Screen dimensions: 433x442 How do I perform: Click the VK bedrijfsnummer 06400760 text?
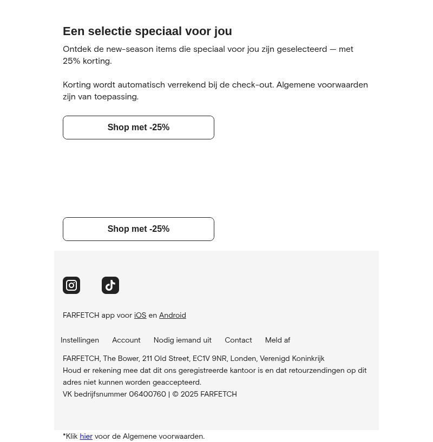click(114, 394)
